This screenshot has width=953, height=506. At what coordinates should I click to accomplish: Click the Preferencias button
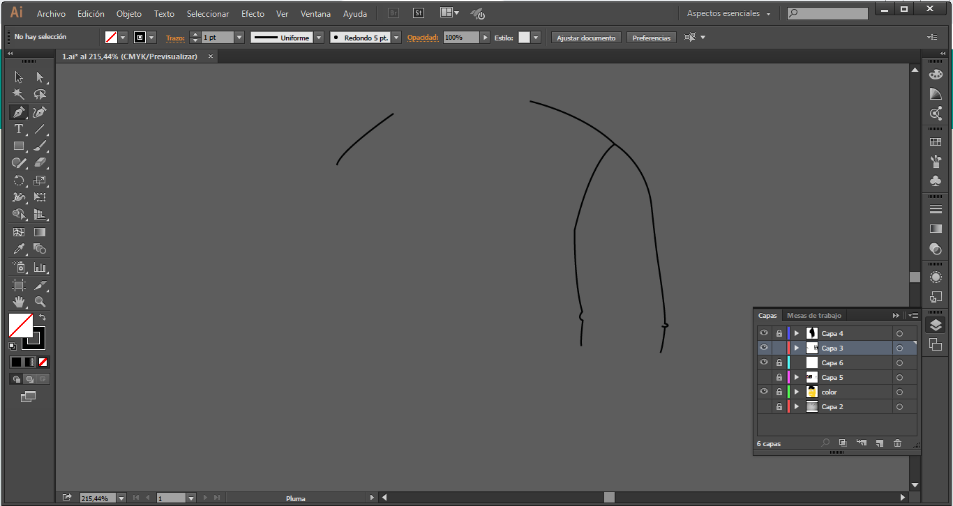coord(651,38)
